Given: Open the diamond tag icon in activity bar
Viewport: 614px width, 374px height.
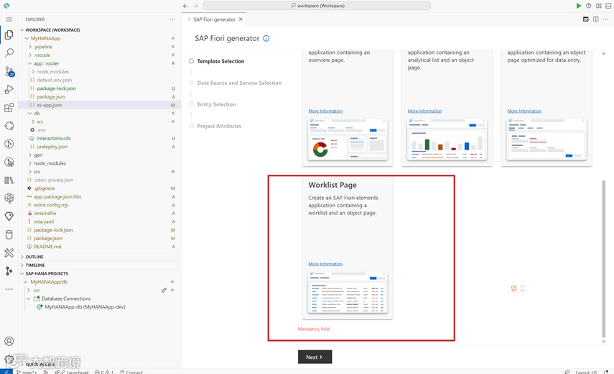Looking at the screenshot, I should pyautogui.click(x=9, y=216).
